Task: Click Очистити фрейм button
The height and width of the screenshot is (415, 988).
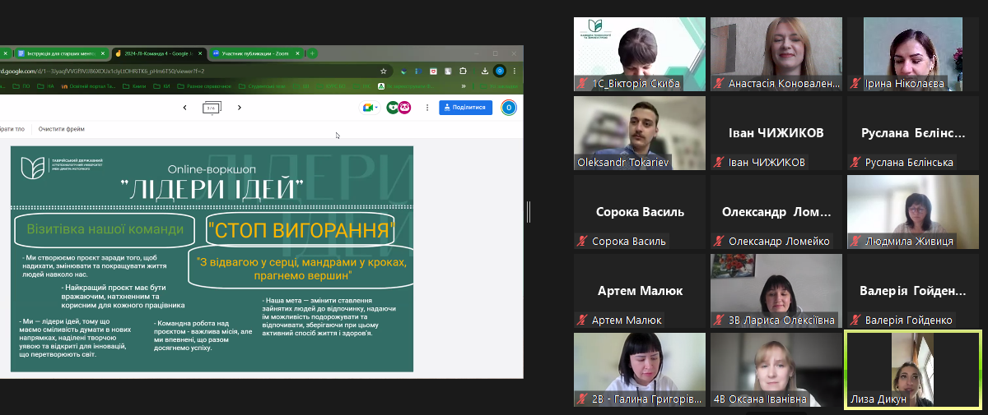Action: (62, 129)
